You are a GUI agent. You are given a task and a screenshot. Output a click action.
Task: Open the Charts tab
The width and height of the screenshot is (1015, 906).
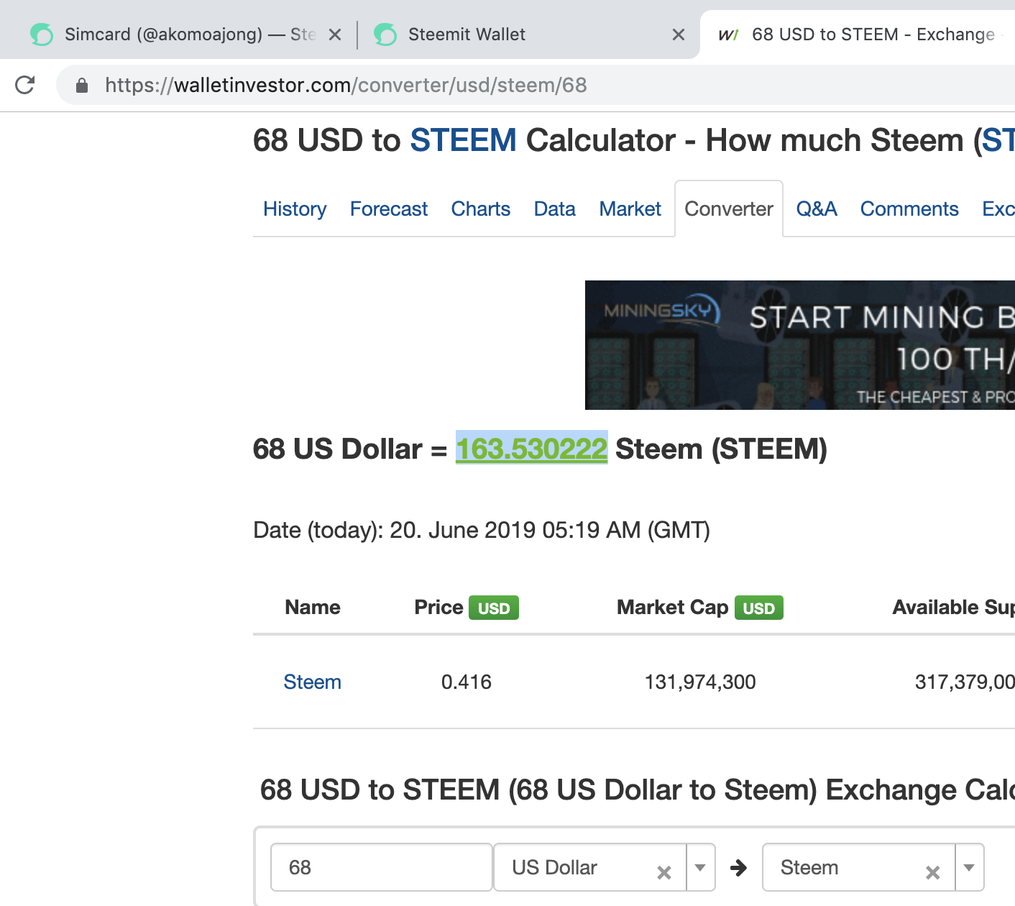481,209
